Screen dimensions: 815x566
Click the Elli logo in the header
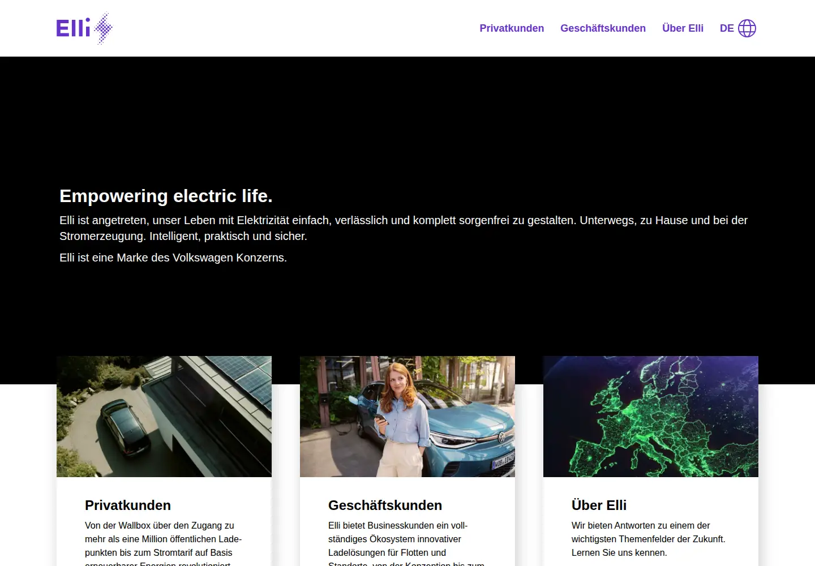(x=84, y=28)
